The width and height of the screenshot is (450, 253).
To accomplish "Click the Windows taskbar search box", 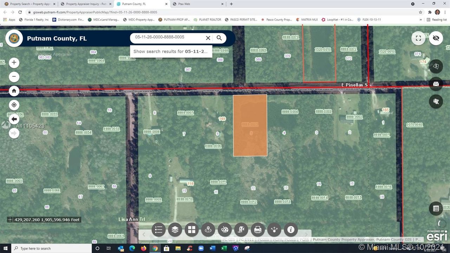I will (52, 248).
